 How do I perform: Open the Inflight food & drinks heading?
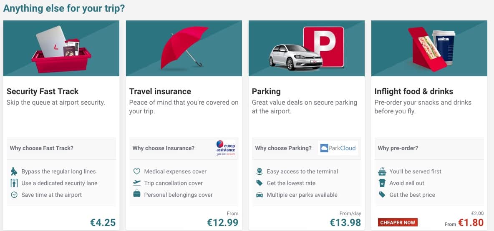tap(413, 92)
